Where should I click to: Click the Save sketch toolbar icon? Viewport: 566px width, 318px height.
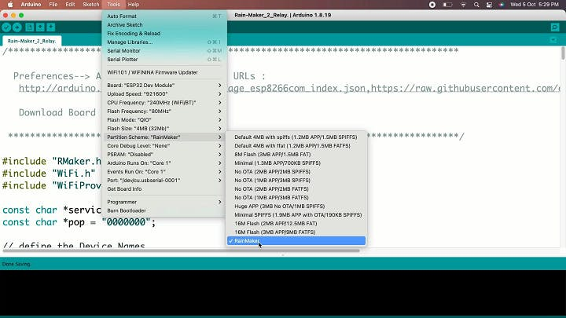pyautogui.click(x=51, y=27)
